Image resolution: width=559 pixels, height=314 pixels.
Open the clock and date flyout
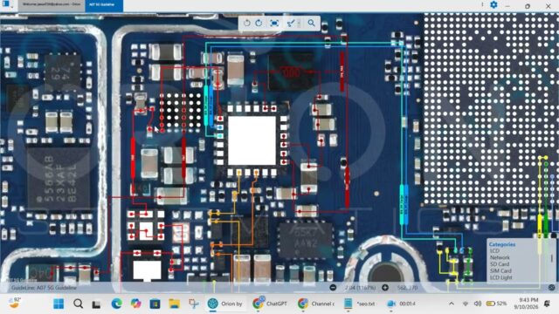pos(526,304)
